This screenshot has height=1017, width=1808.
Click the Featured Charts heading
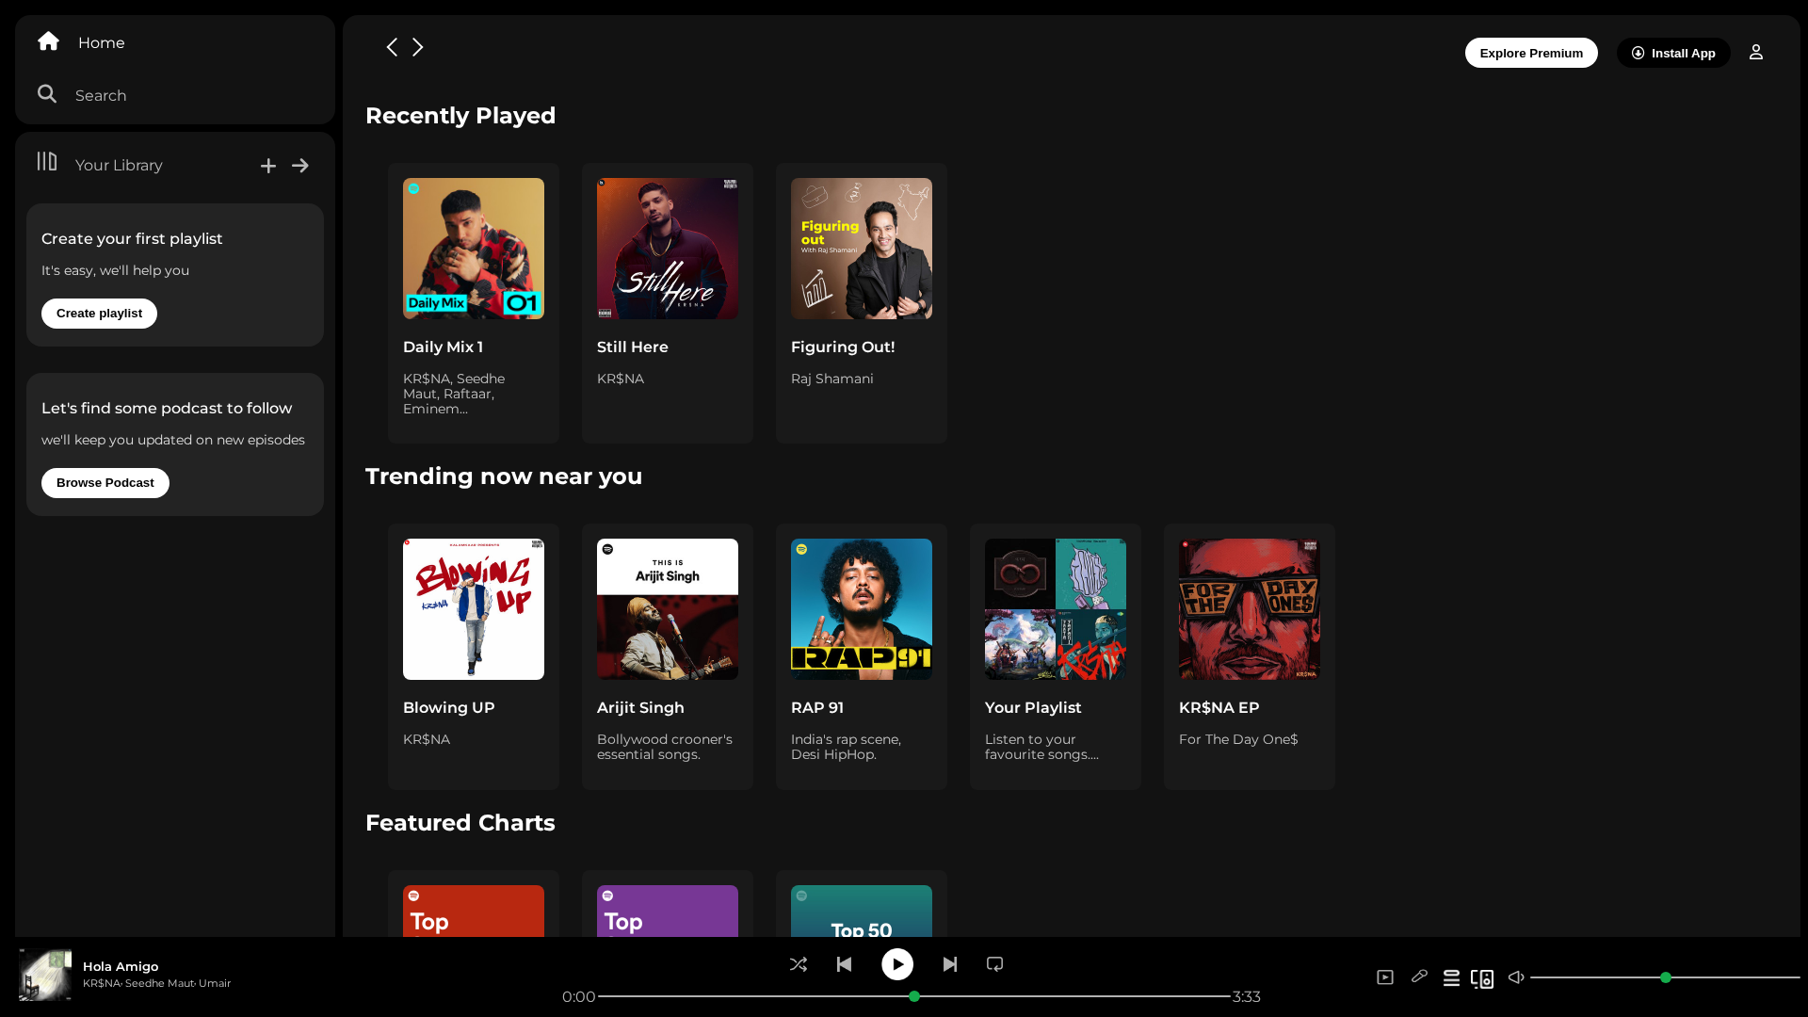click(460, 823)
